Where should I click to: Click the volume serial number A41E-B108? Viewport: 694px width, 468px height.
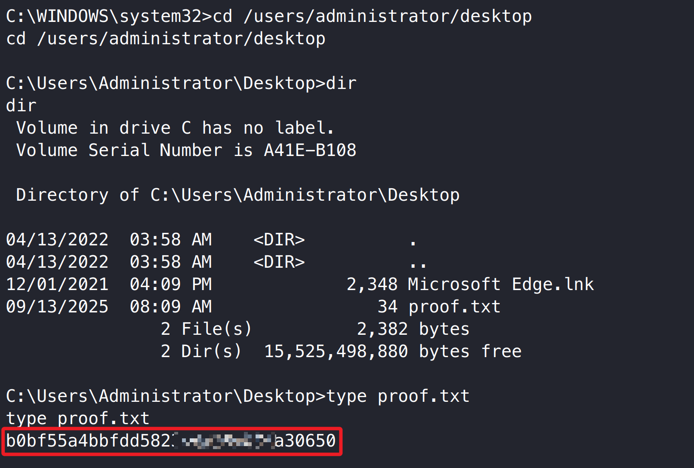click(310, 150)
